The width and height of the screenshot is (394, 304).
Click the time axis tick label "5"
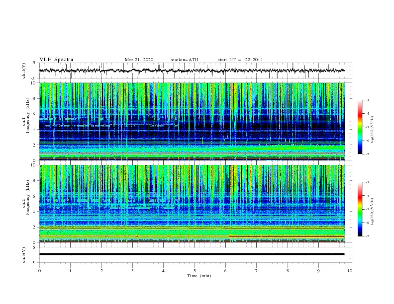195,271
